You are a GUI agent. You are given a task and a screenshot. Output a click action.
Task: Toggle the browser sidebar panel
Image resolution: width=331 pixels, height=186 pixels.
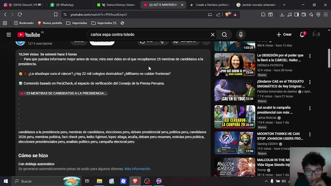coord(297,15)
